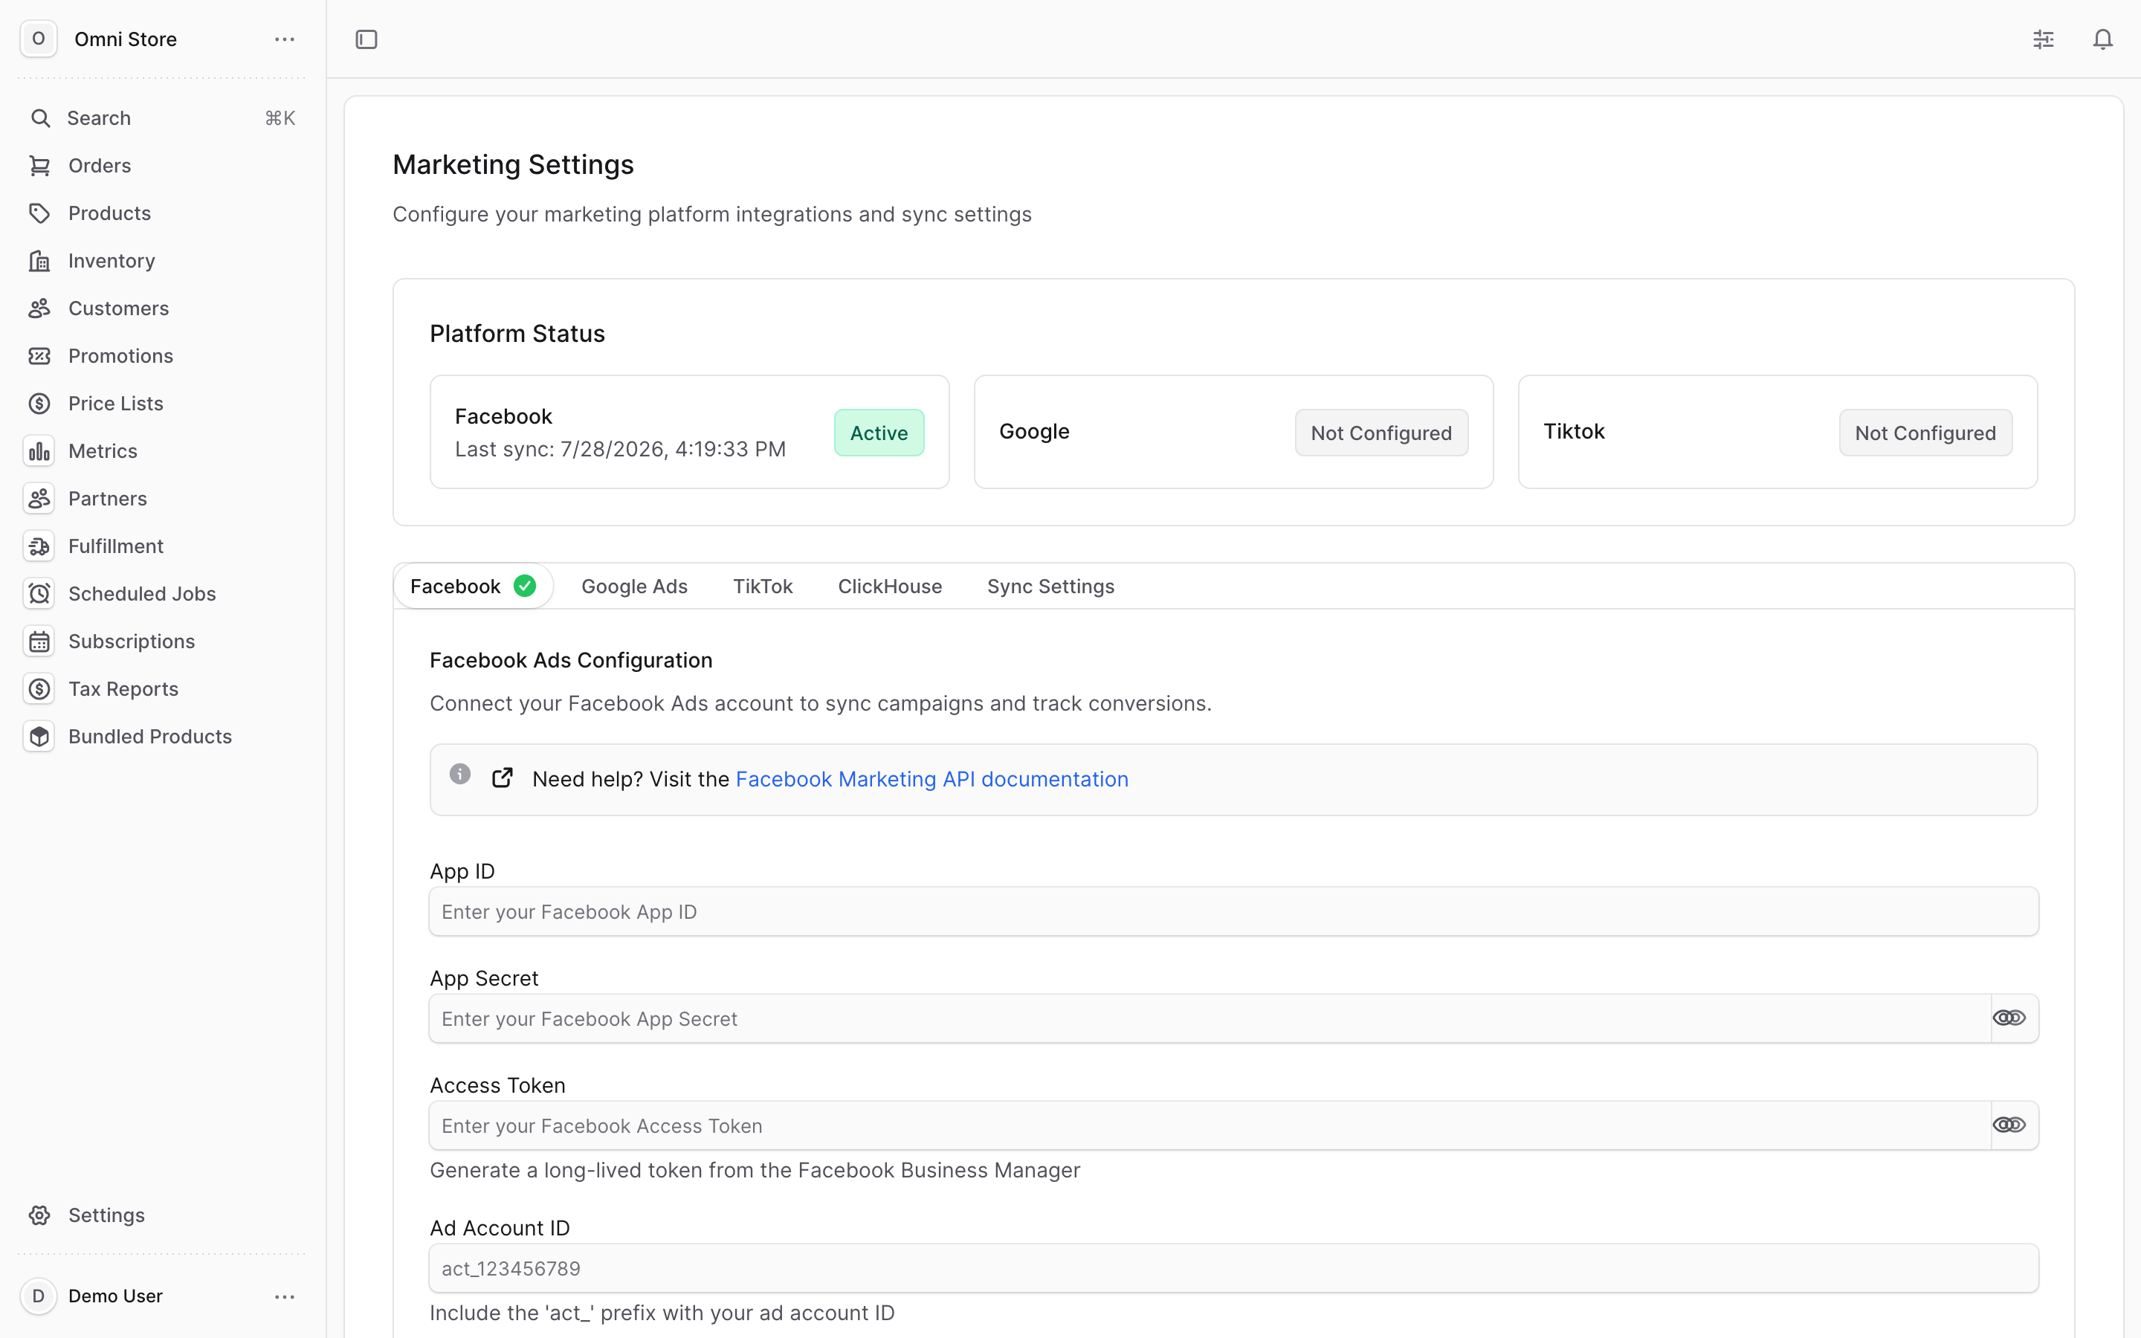Click the Facebook Active status badge
Viewport: 2141px width, 1338px height.
pos(879,433)
